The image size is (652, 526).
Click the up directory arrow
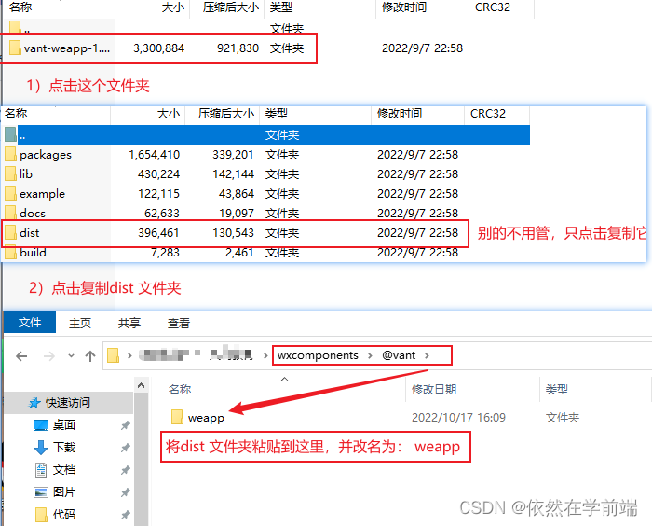coord(89,356)
